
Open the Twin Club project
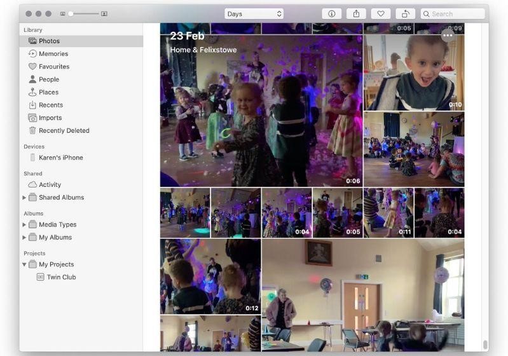(81, 277)
